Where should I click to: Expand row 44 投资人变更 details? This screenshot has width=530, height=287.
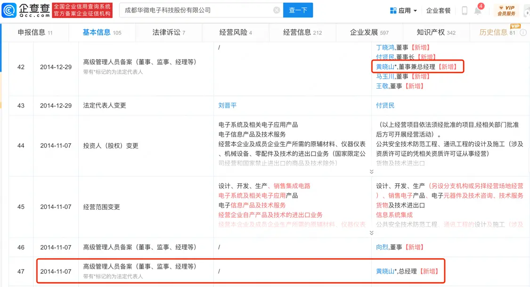point(372,172)
